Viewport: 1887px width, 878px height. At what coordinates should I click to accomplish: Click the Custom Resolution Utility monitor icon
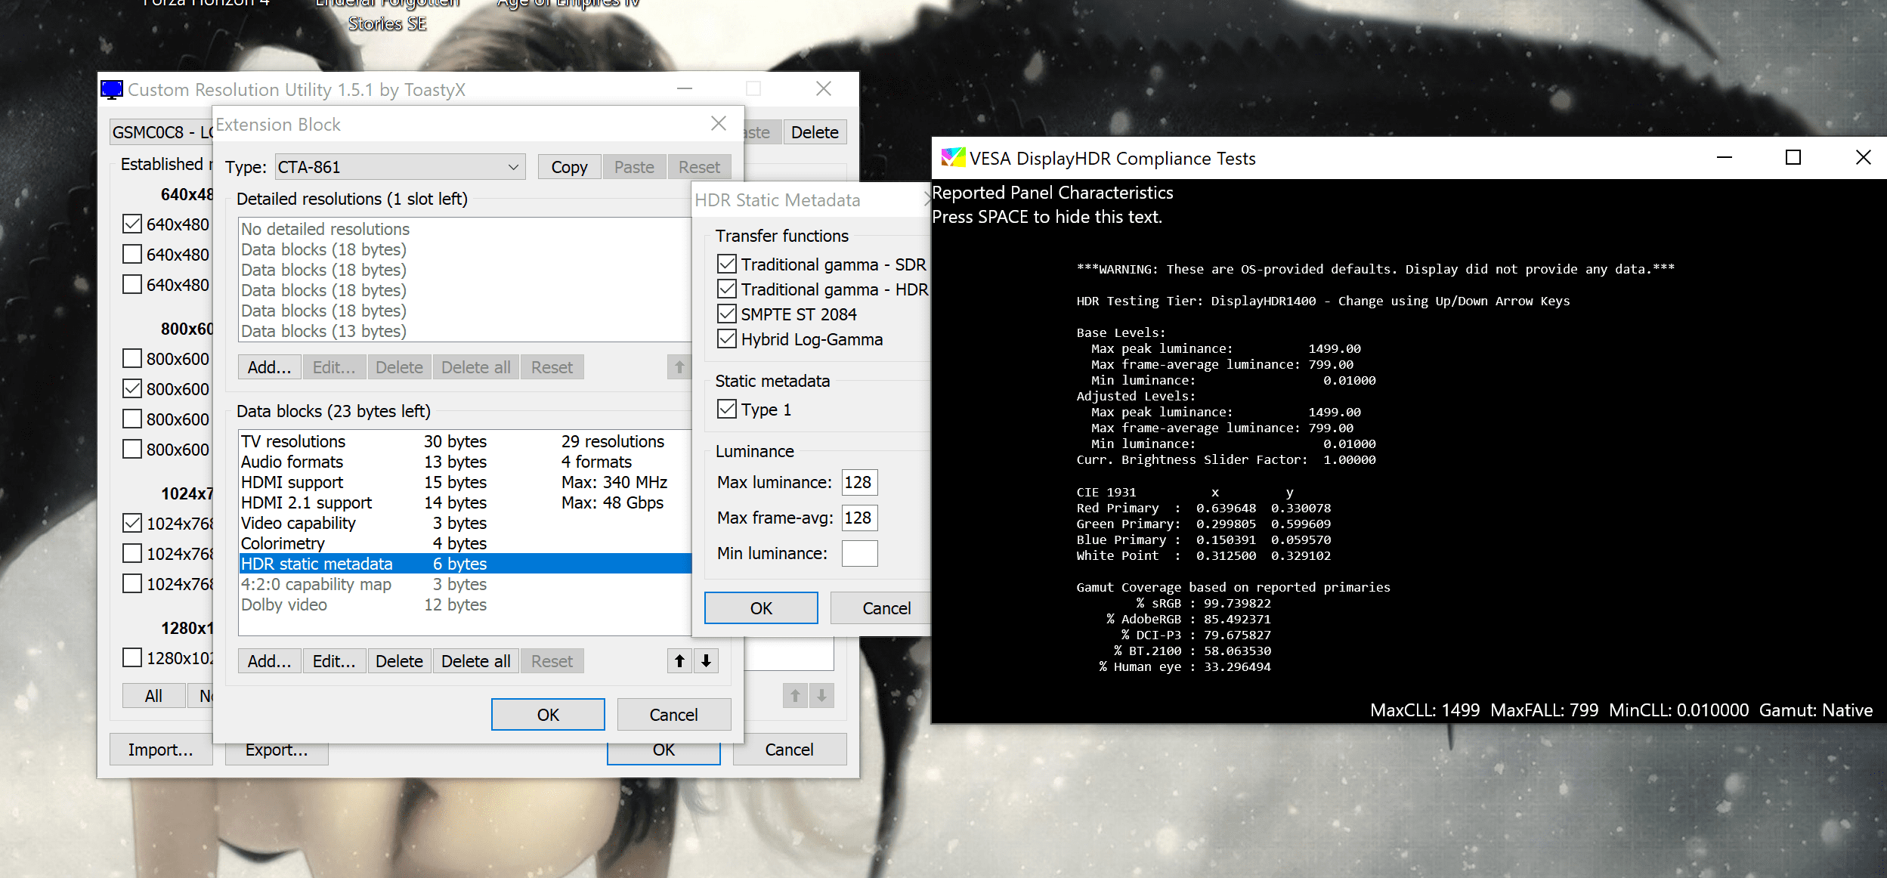click(x=112, y=90)
